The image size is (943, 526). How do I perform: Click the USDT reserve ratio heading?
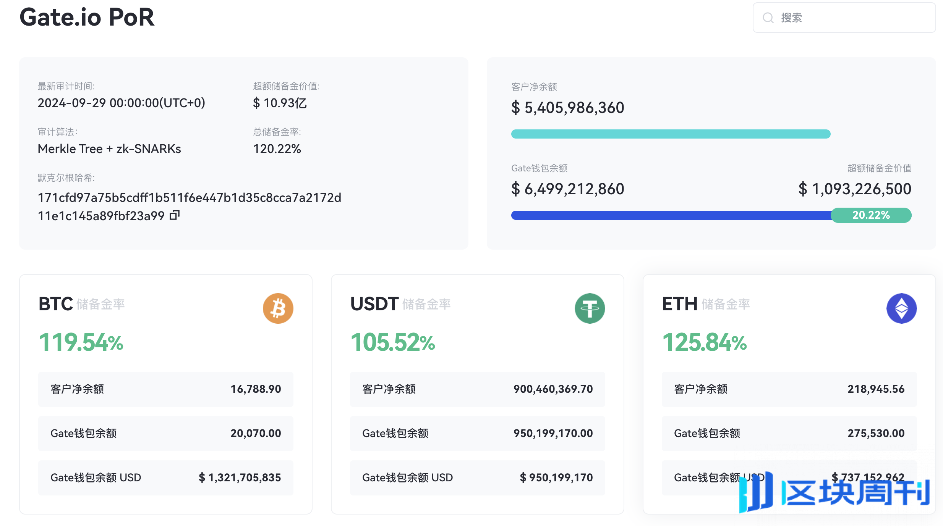coord(400,304)
